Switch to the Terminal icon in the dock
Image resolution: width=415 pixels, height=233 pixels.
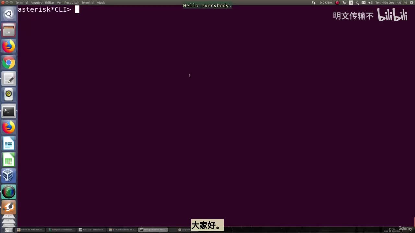tap(9, 111)
